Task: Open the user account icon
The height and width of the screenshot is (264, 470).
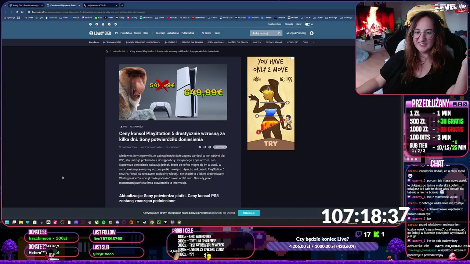Action: click(x=311, y=33)
